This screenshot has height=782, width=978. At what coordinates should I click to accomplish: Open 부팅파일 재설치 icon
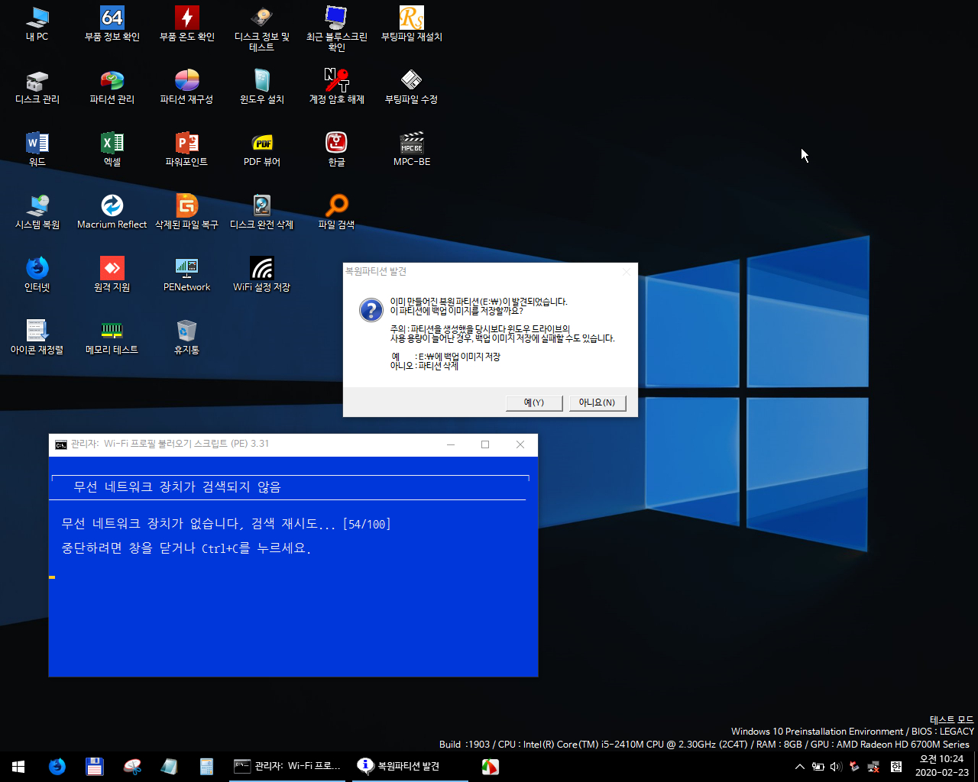pyautogui.click(x=412, y=24)
